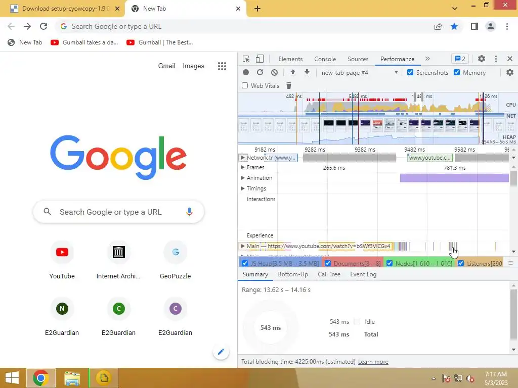Click the bookmark star icon
This screenshot has width=518, height=388.
[x=454, y=26]
